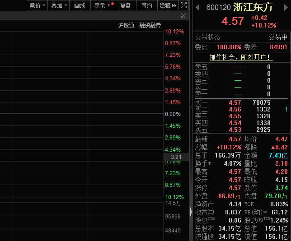291x241 pixels.
Task: Click the fullscreen expand icon
Action: tap(183, 5)
